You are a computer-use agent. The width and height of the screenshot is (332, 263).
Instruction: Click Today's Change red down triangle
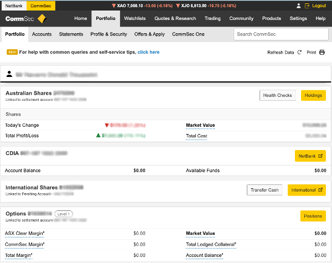tap(107, 125)
